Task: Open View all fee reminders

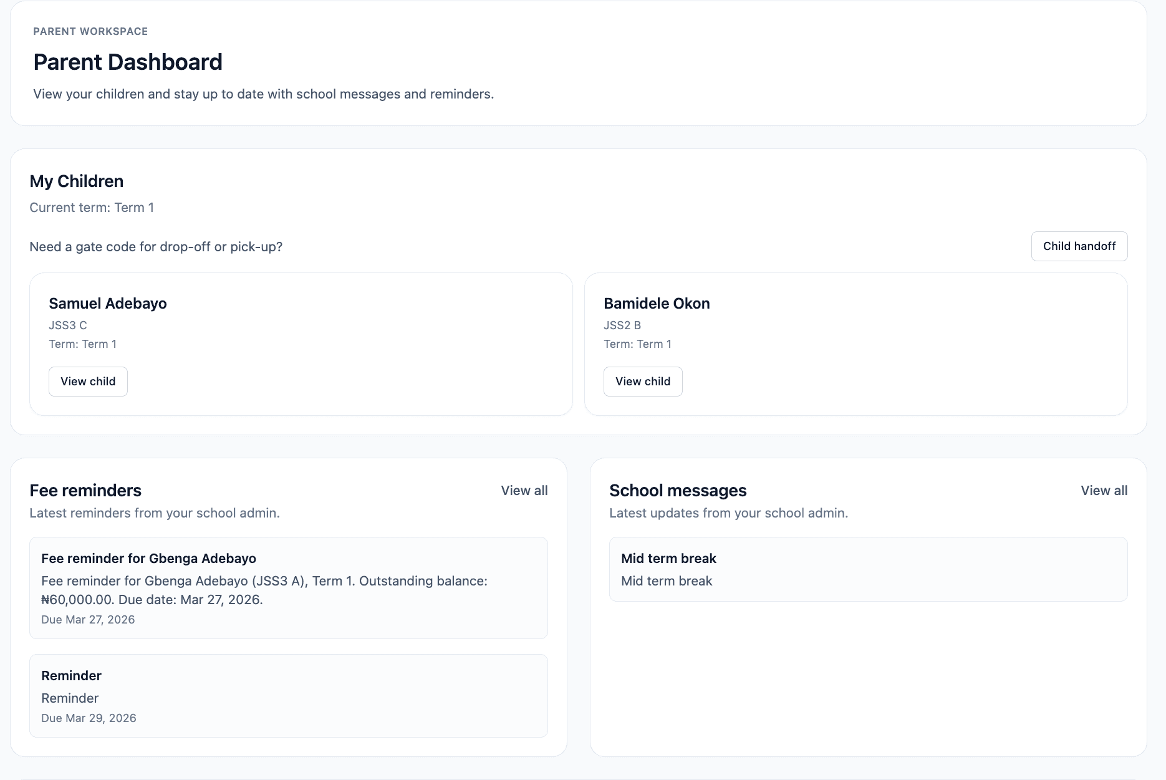Action: click(523, 490)
